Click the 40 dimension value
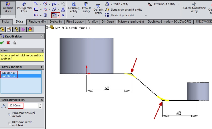This screenshot has width=212, height=129. [x=179, y=113]
